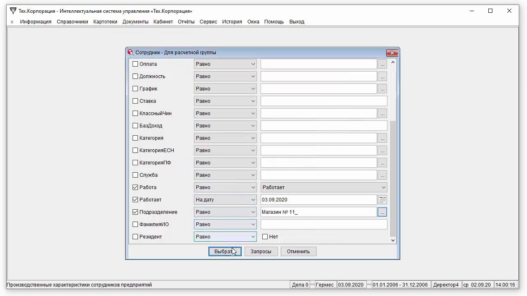This screenshot has height=296, width=527.
Task: Open lookup for Подразделение value
Action: (x=382, y=212)
